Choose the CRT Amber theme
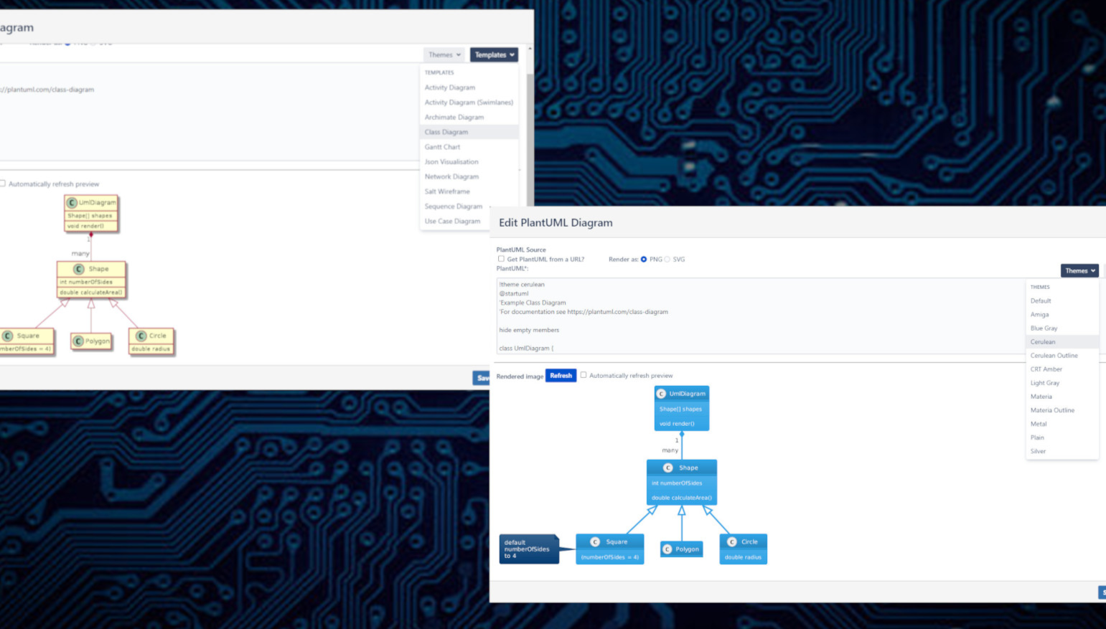Viewport: 1106px width, 629px height. (x=1046, y=369)
